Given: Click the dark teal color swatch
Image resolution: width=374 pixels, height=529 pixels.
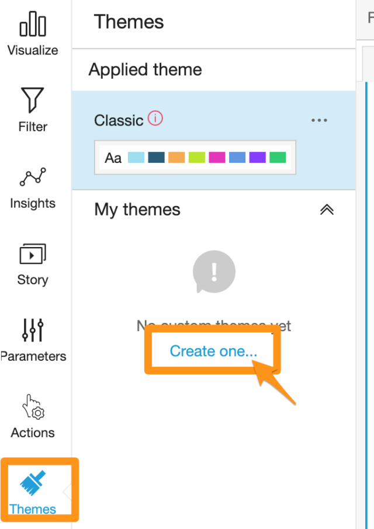Looking at the screenshot, I should click(x=156, y=157).
